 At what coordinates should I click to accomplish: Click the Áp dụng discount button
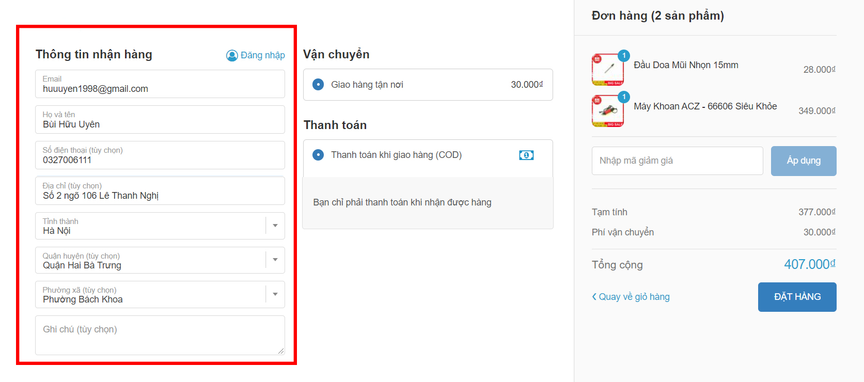803,161
